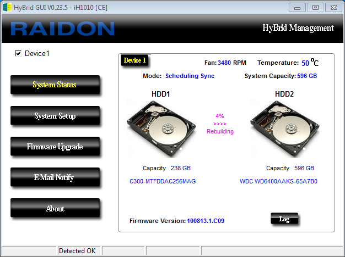Minimize the HyBrid GUI window

(x=297, y=8)
